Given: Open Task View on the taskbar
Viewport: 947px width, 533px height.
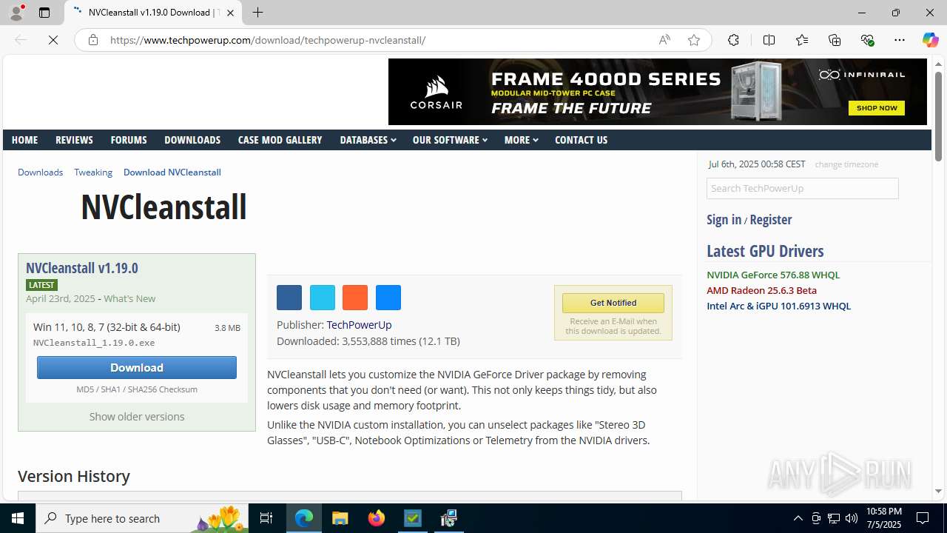Looking at the screenshot, I should click(266, 518).
